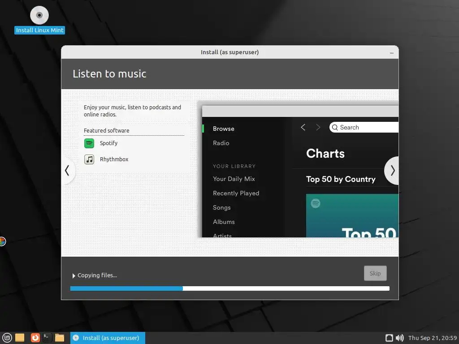This screenshot has width=459, height=344.
Task: Click the Search field in Spotify screenshot
Action: tap(364, 127)
